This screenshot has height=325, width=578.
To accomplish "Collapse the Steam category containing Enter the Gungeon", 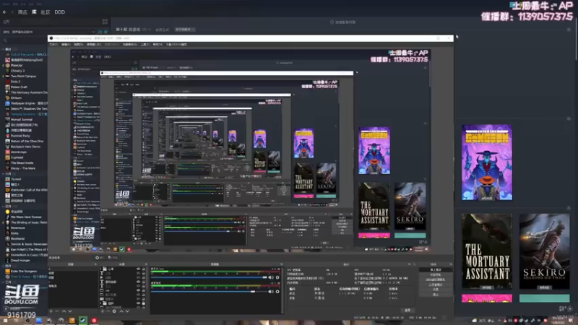I will coord(4,266).
